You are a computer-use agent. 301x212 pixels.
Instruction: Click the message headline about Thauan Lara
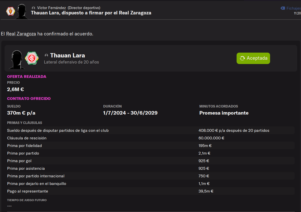91,13
